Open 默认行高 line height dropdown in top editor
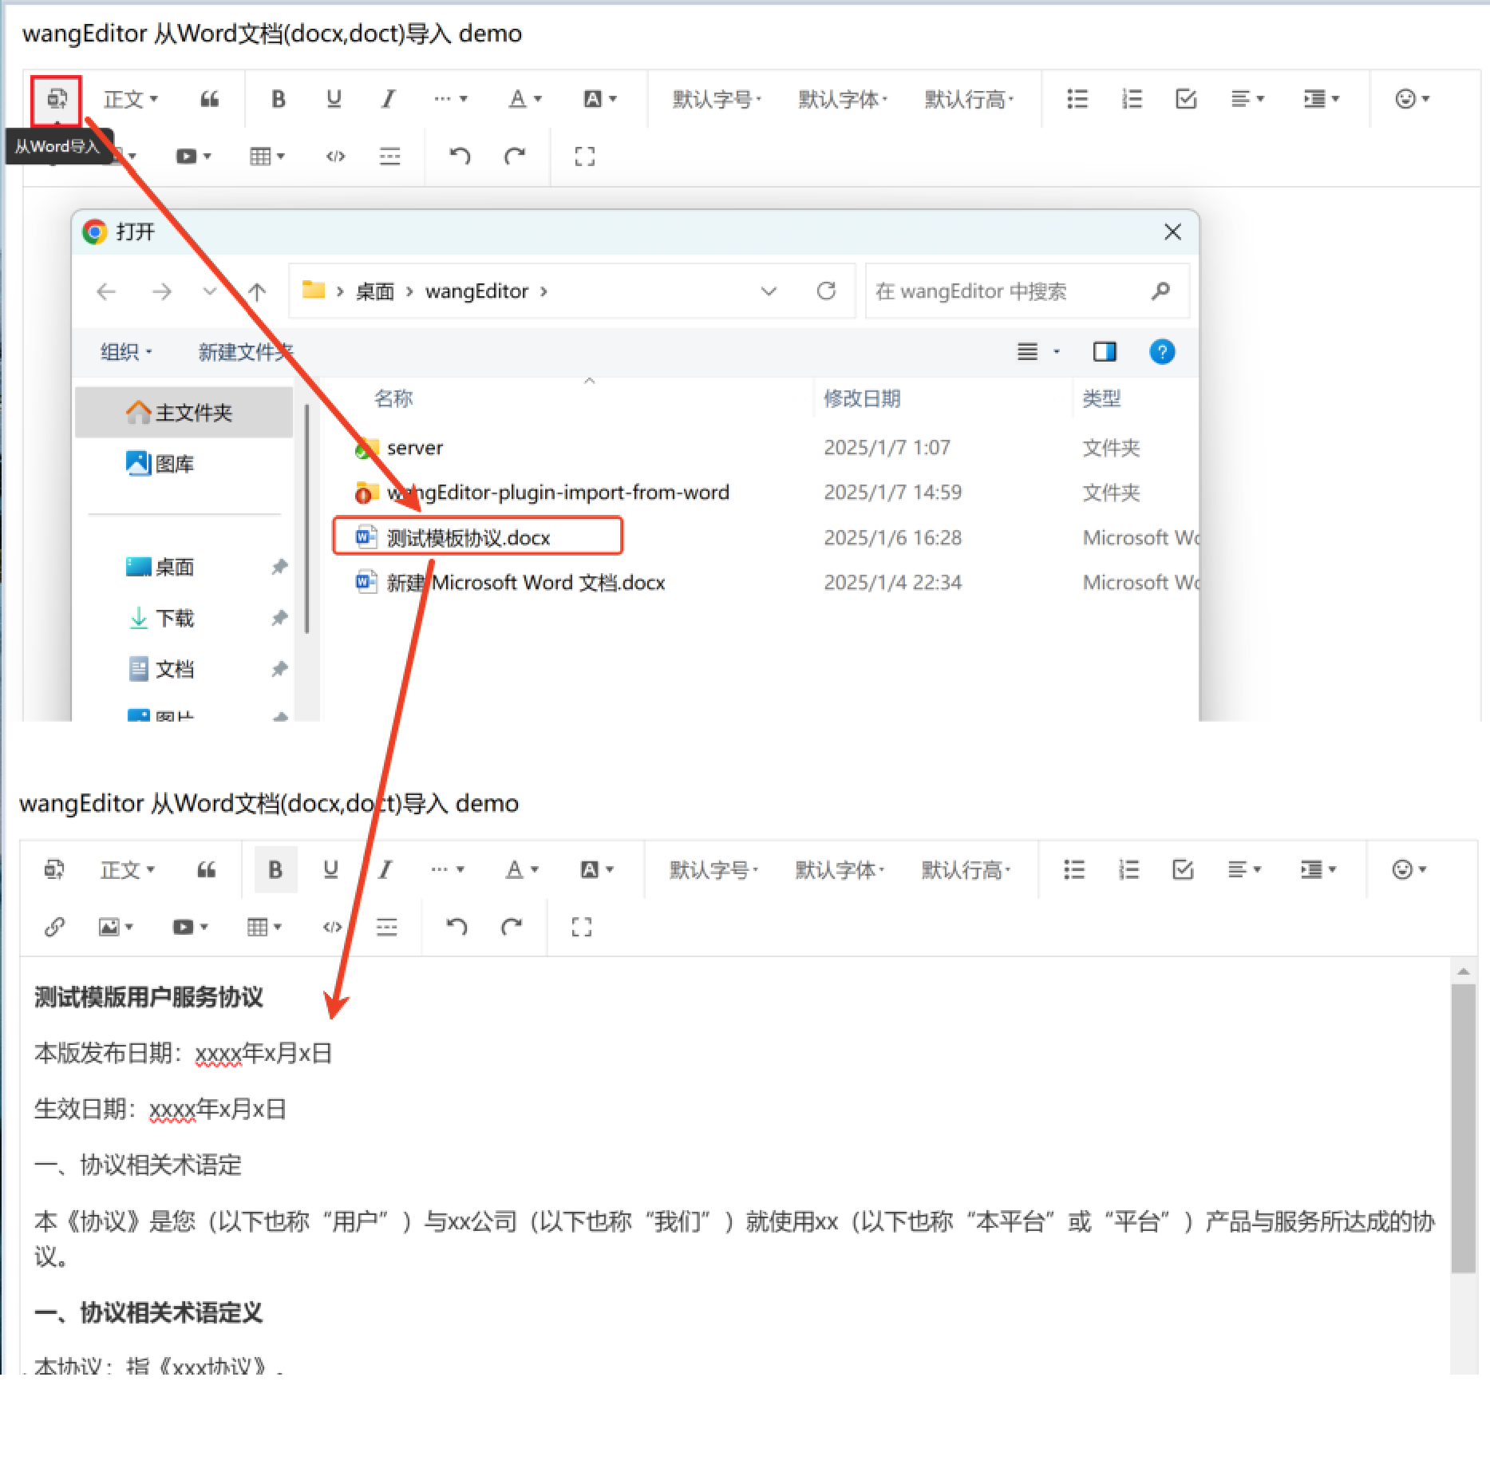 coord(969,100)
